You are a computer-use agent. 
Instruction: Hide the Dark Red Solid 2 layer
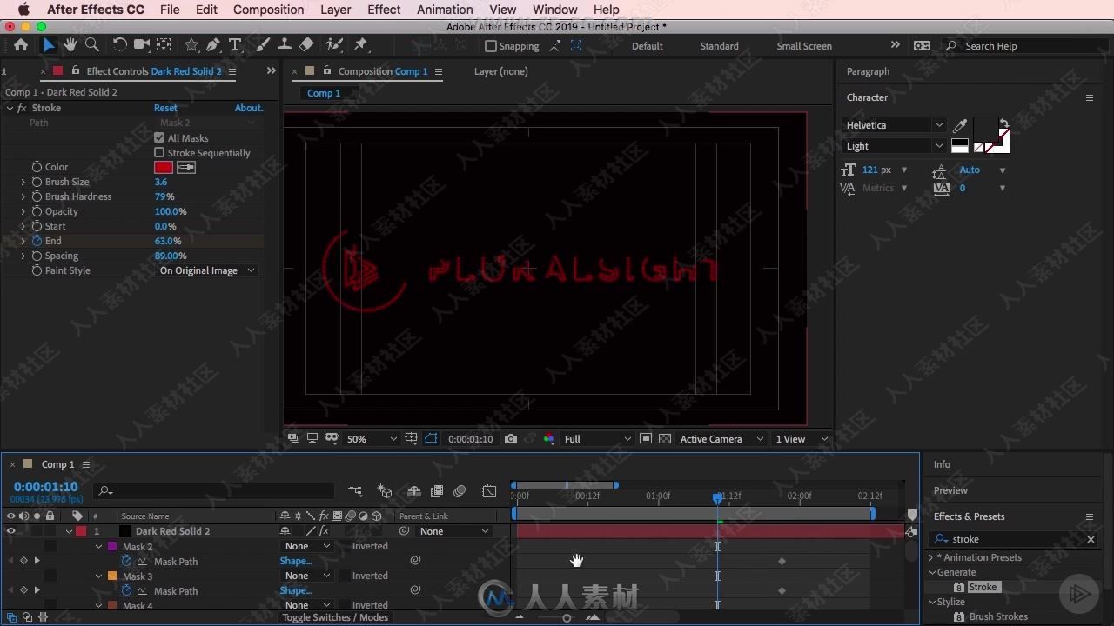[x=11, y=531]
